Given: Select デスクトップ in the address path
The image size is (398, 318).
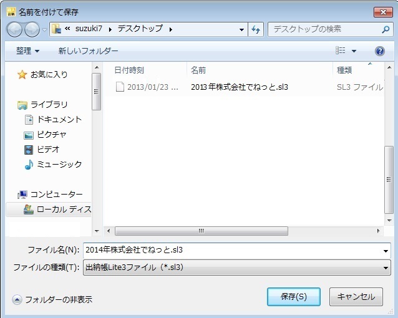Looking at the screenshot, I should [140, 29].
